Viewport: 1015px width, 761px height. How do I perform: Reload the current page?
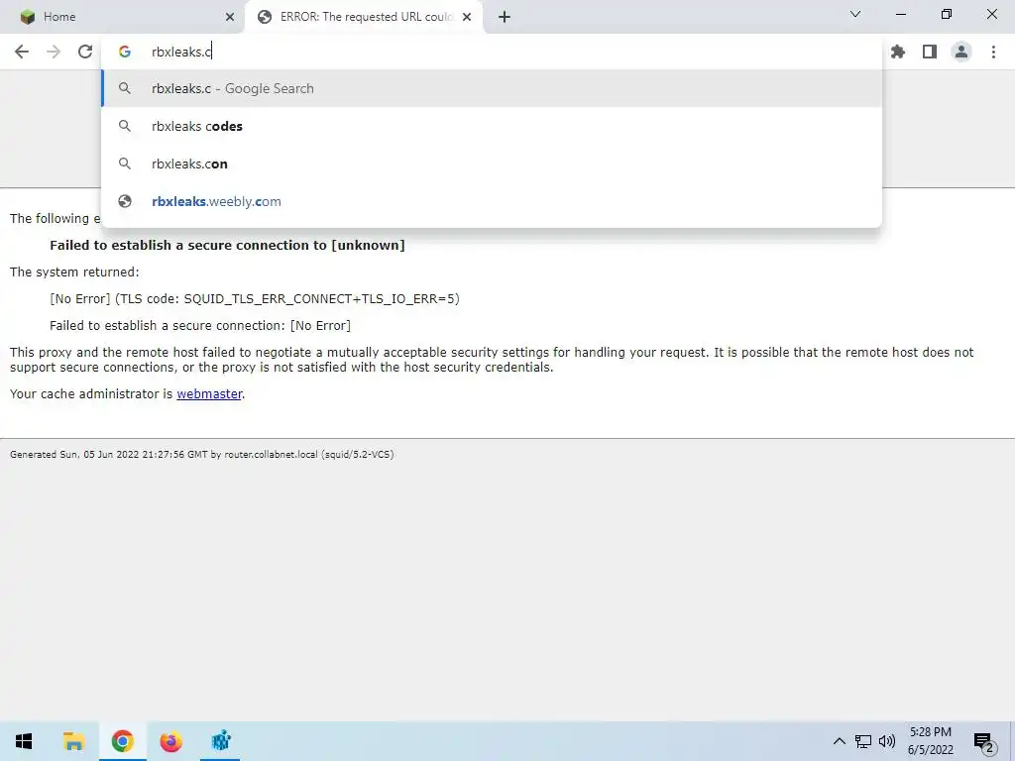(x=85, y=52)
